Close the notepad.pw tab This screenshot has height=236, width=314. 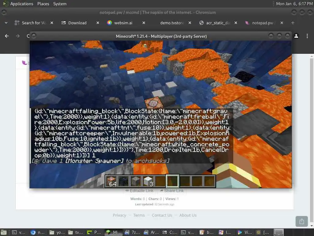(x=282, y=23)
